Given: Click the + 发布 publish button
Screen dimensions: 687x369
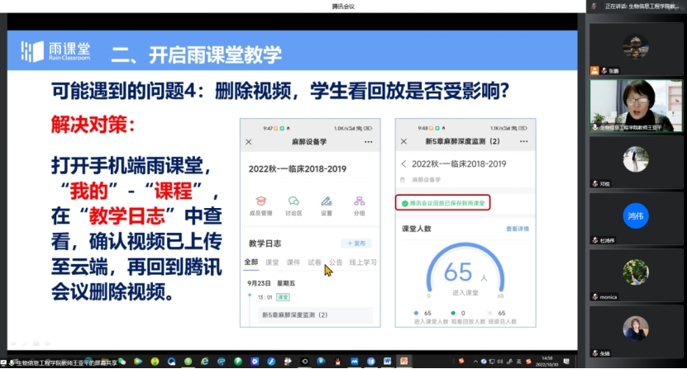Looking at the screenshot, I should click(356, 244).
